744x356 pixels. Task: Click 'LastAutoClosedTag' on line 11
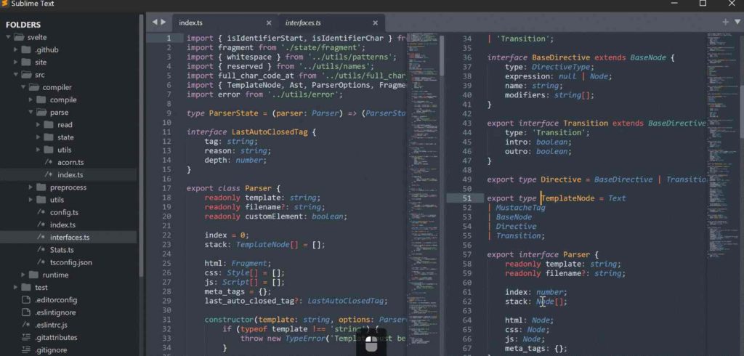(270, 132)
